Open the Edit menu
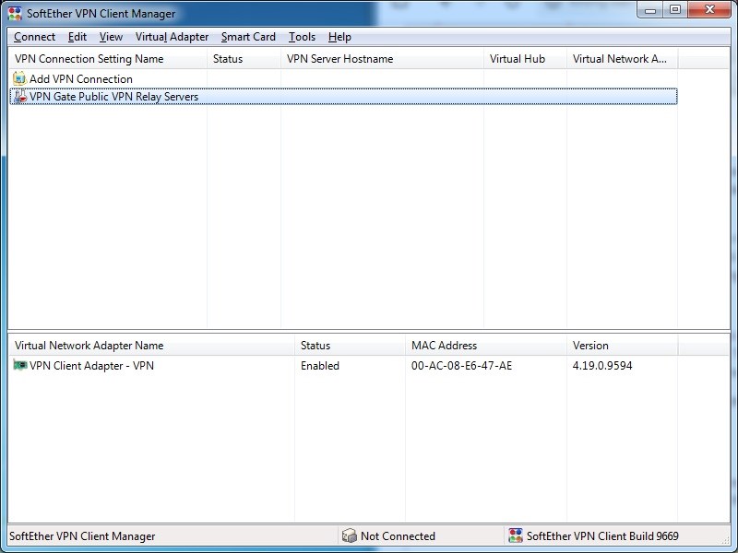Image resolution: width=738 pixels, height=553 pixels. (x=77, y=37)
